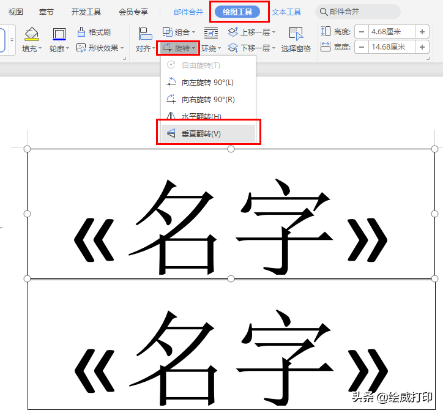443x413 pixels.
Task: Click the bottom-left resize handle
Action: [27, 279]
